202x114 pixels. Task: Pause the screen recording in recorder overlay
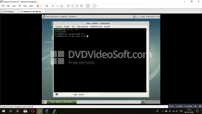[195, 106]
